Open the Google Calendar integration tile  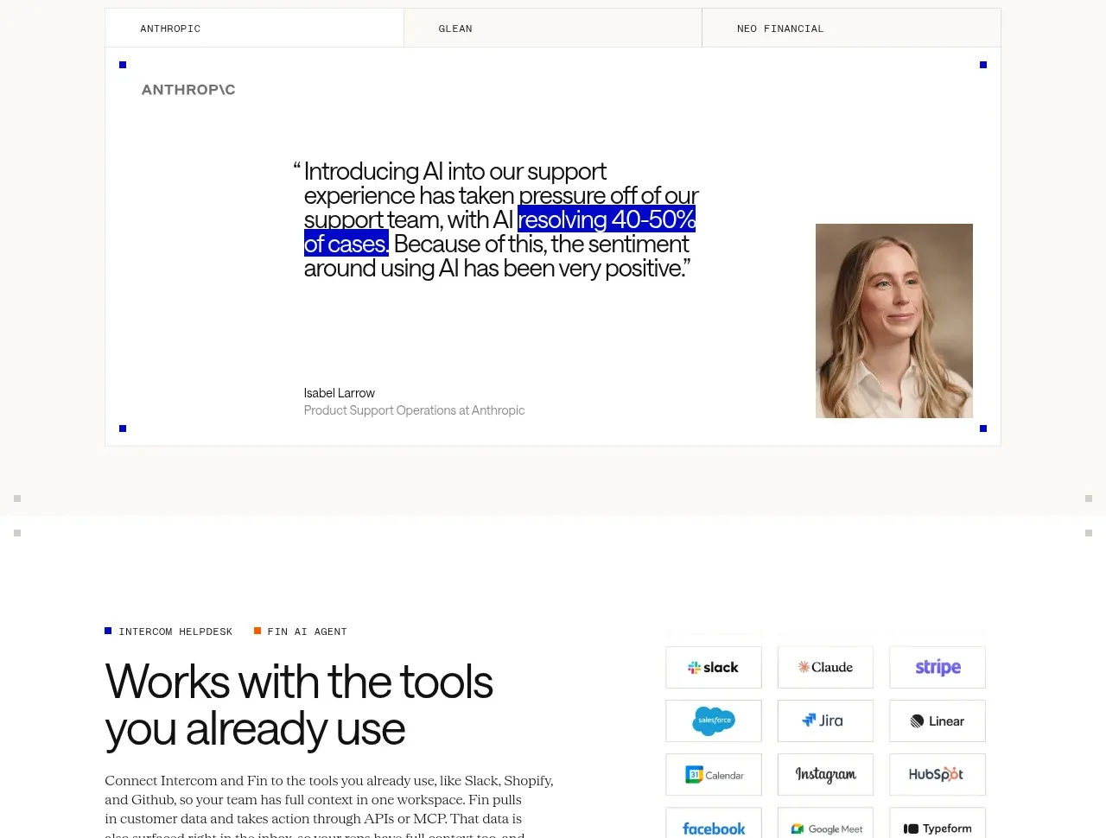click(x=714, y=775)
